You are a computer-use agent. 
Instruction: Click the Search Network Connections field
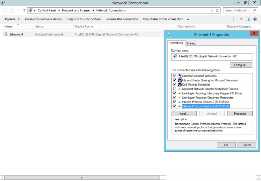tap(237, 10)
